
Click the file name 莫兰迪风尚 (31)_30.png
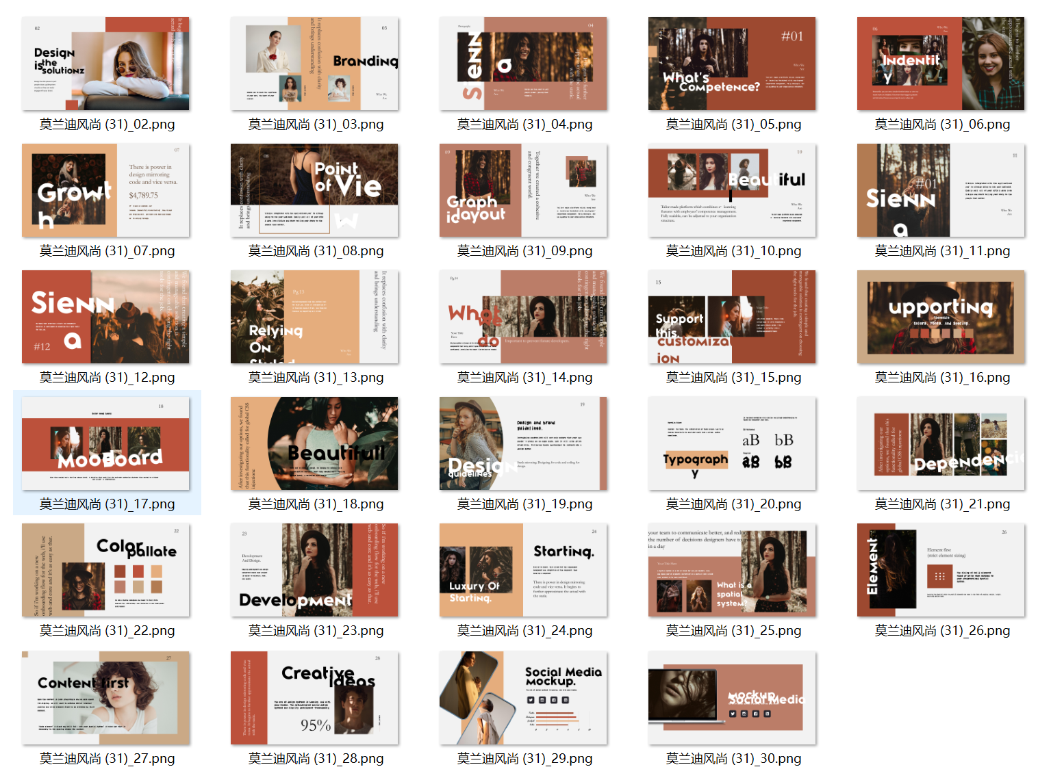click(733, 758)
